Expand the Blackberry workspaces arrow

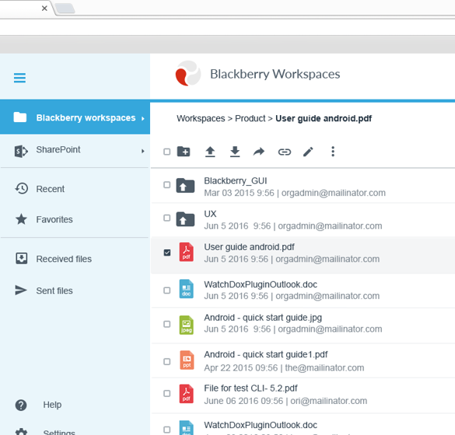pos(143,118)
